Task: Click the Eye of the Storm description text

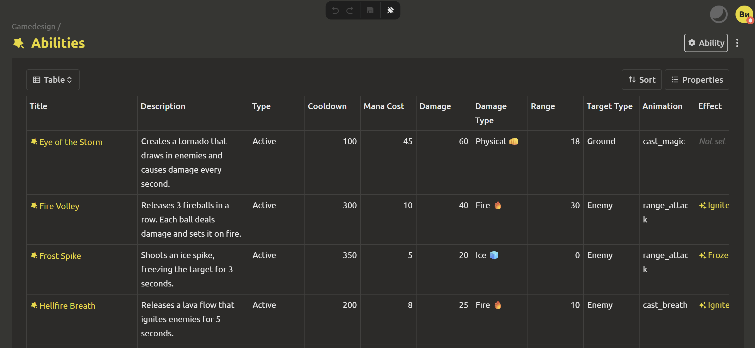Action: coord(184,162)
